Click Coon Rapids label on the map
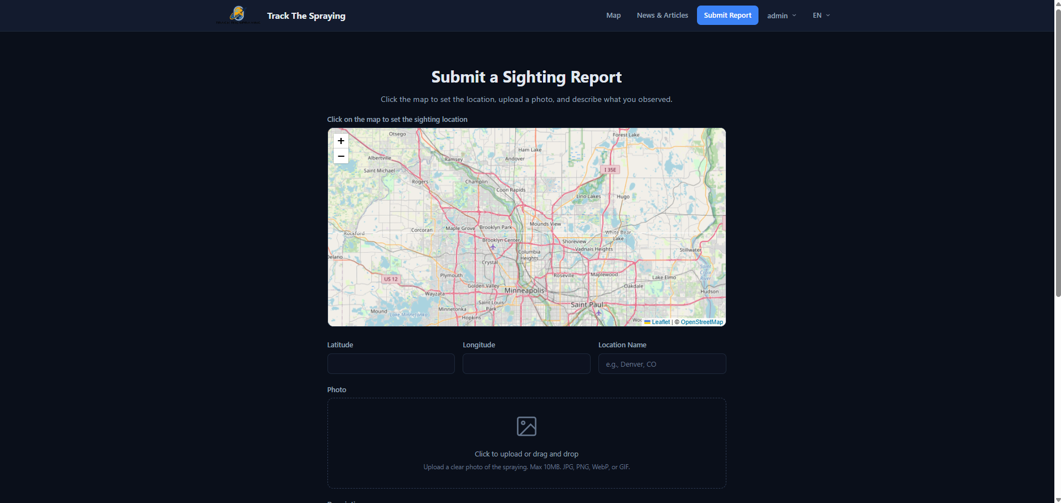This screenshot has width=1061, height=503. (x=511, y=190)
